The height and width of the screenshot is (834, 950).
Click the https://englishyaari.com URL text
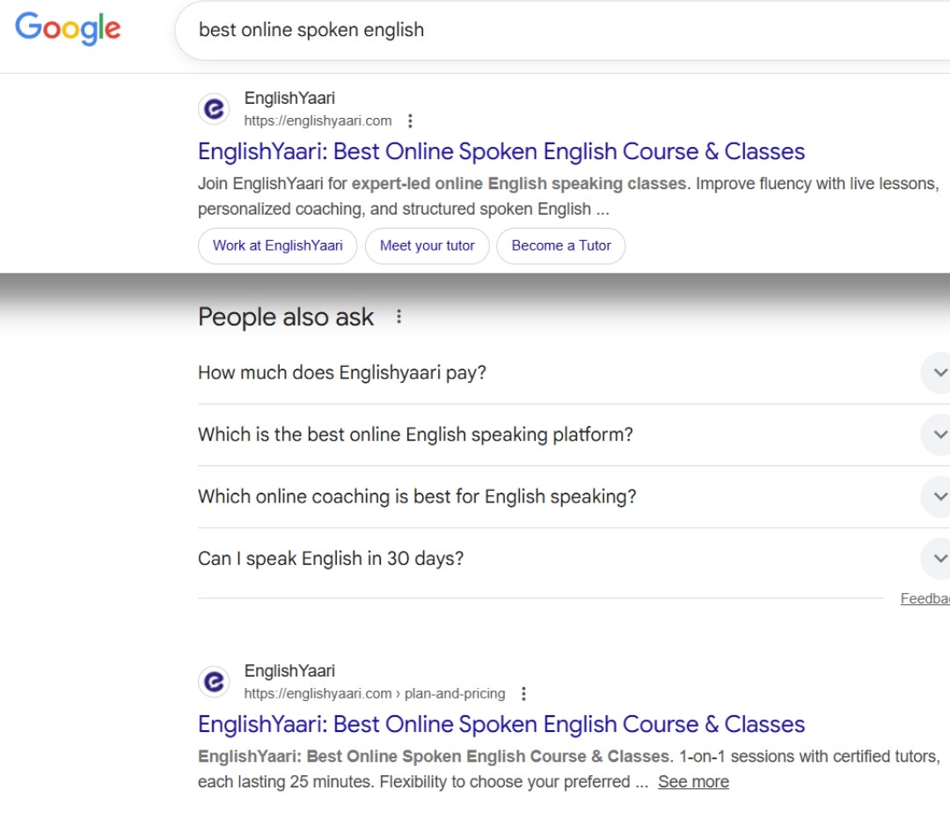pos(318,121)
